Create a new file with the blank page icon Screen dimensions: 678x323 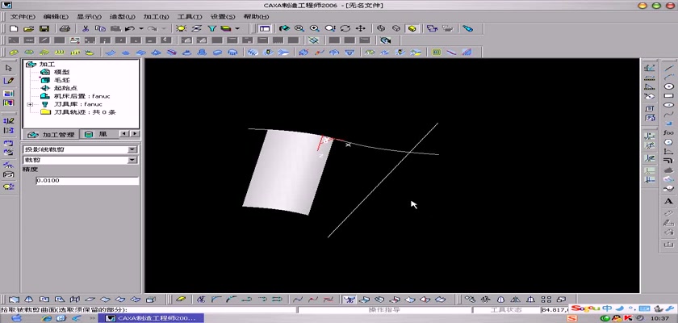14,28
